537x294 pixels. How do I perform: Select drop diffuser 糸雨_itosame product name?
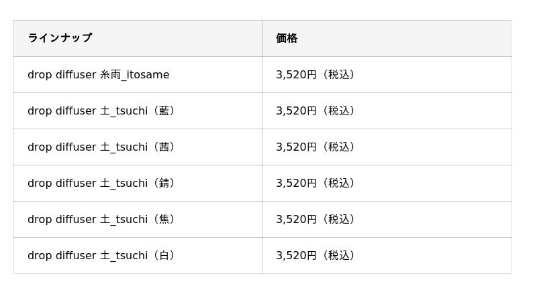(x=99, y=75)
